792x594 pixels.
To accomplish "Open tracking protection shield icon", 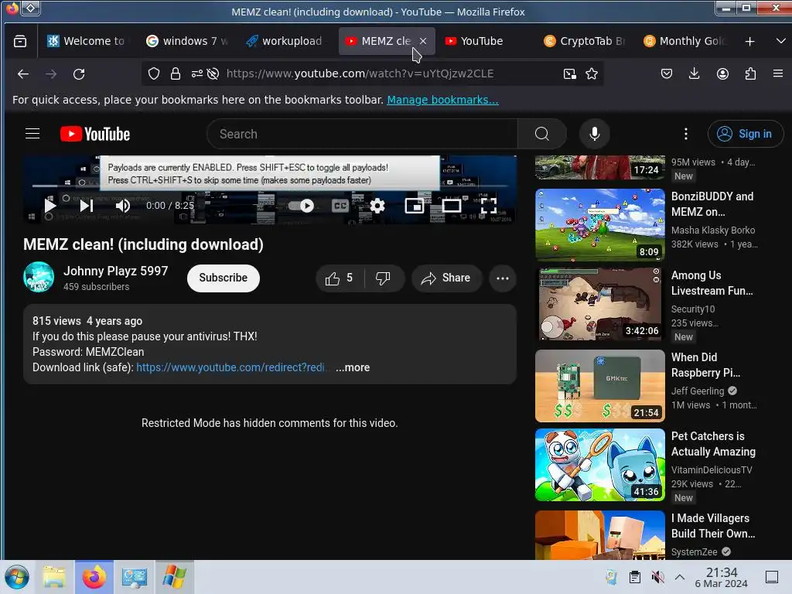I will click(154, 73).
